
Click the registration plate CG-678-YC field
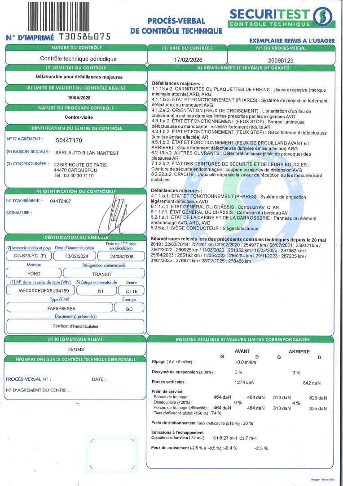pyautogui.click(x=27, y=256)
